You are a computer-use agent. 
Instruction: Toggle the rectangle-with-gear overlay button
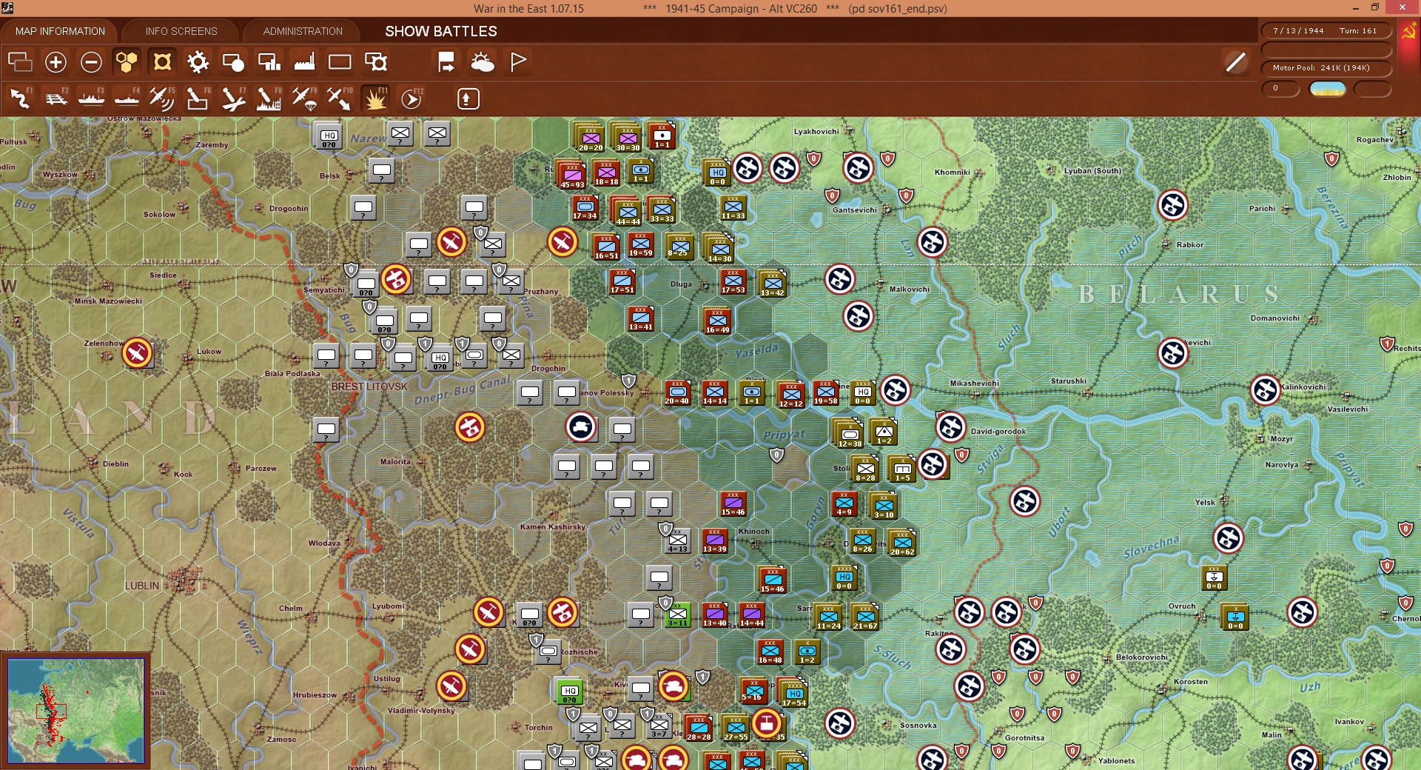point(376,62)
